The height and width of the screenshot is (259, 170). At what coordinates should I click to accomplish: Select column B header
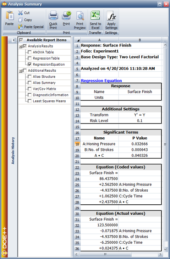(x=140, y=40)
